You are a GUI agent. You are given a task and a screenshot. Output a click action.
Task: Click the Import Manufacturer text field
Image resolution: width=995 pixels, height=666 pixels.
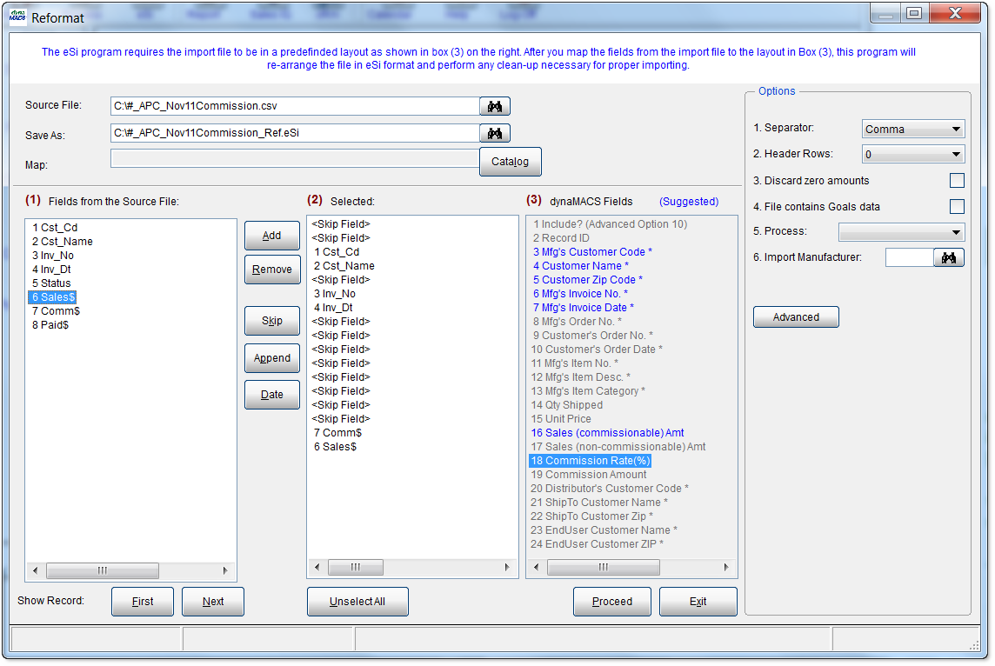tap(910, 257)
